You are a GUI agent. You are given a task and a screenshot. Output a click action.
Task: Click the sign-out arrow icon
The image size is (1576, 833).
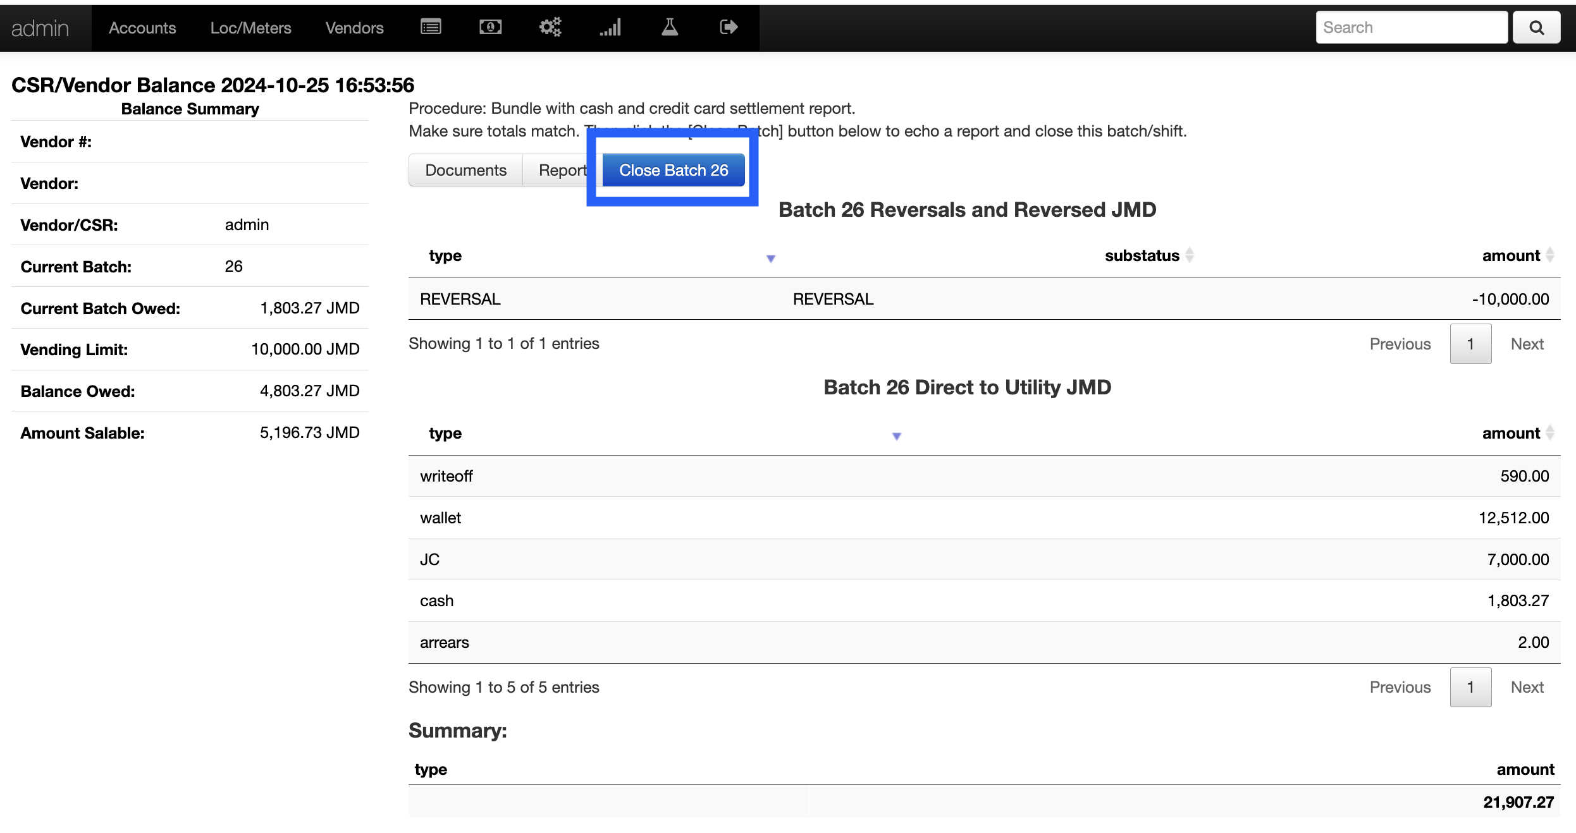click(729, 27)
